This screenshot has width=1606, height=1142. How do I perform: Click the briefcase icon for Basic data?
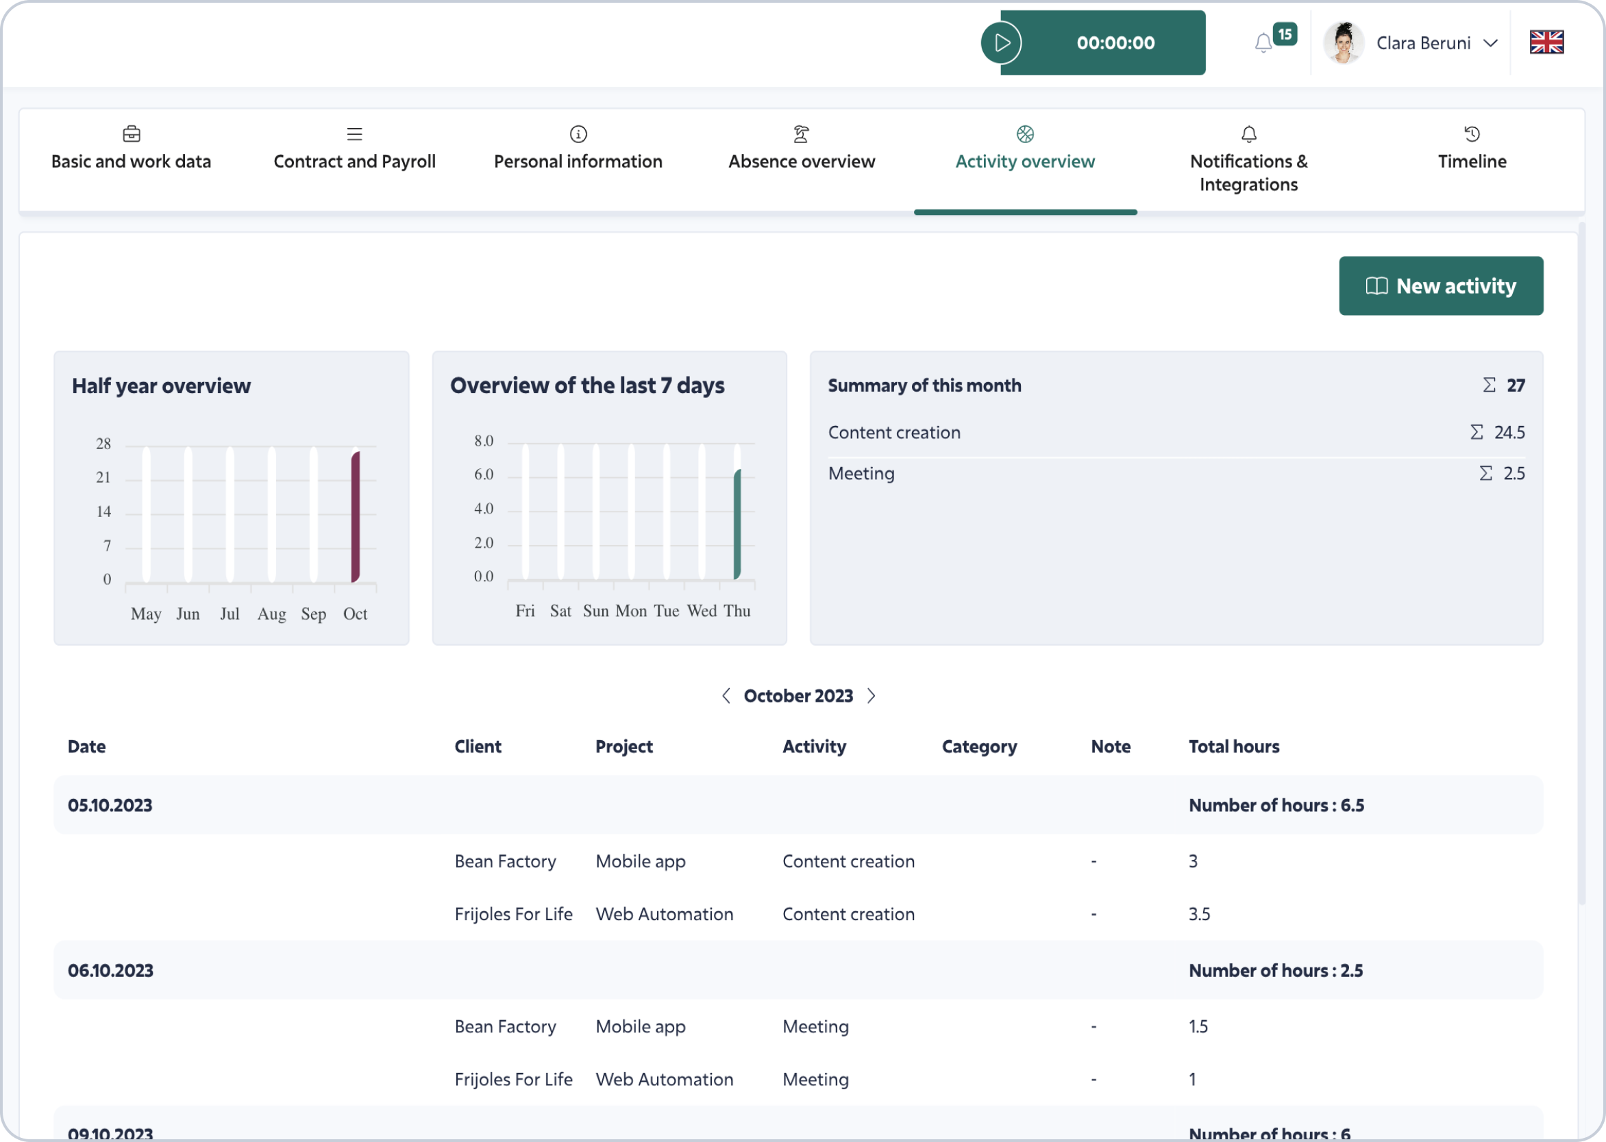point(132,134)
